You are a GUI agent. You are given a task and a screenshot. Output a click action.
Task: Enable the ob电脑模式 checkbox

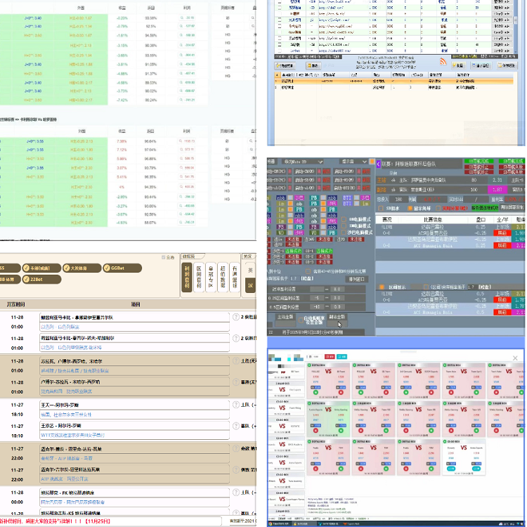pyautogui.click(x=344, y=219)
